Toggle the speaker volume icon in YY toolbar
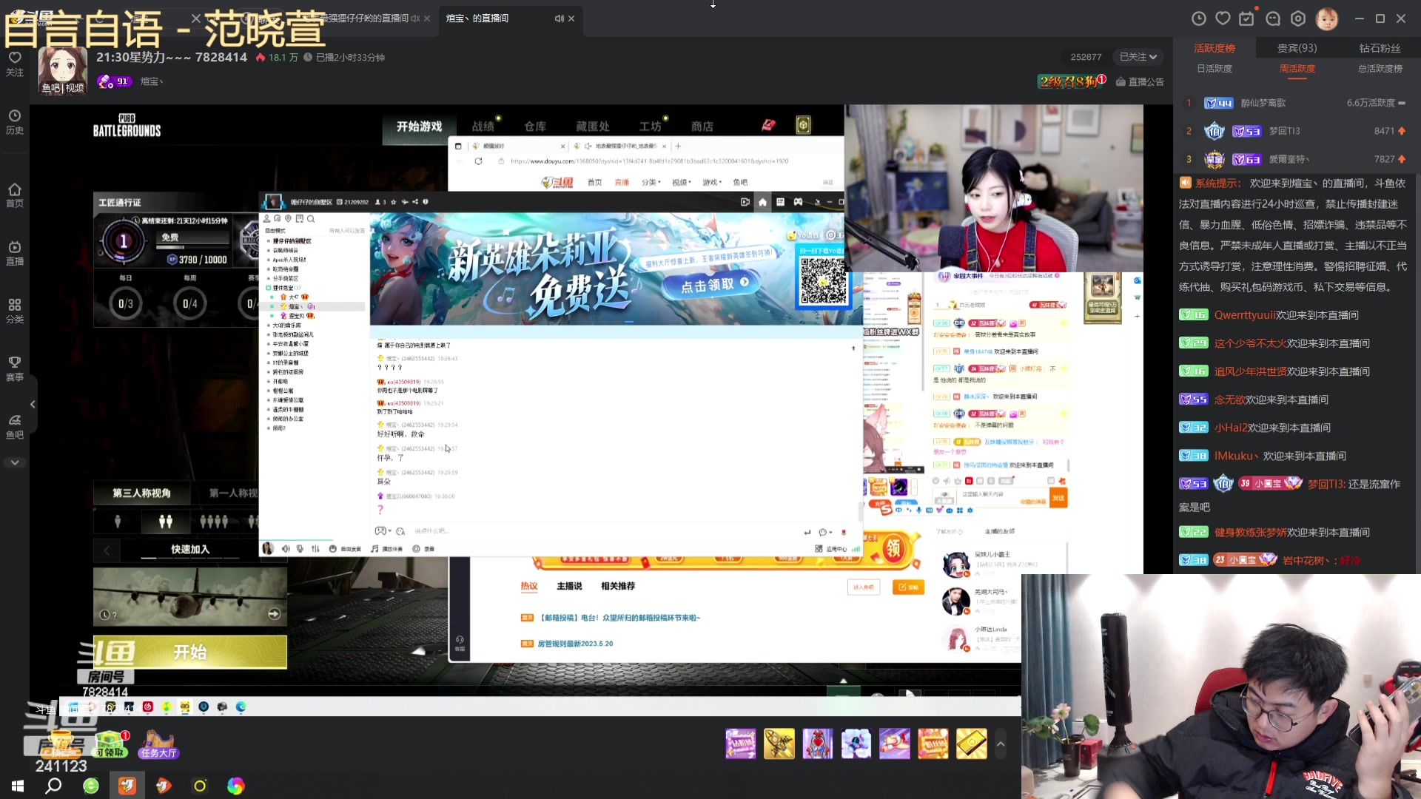 (286, 549)
